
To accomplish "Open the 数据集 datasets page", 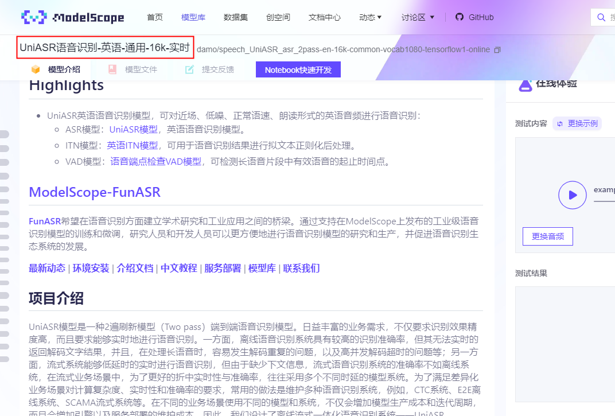I will tap(236, 17).
